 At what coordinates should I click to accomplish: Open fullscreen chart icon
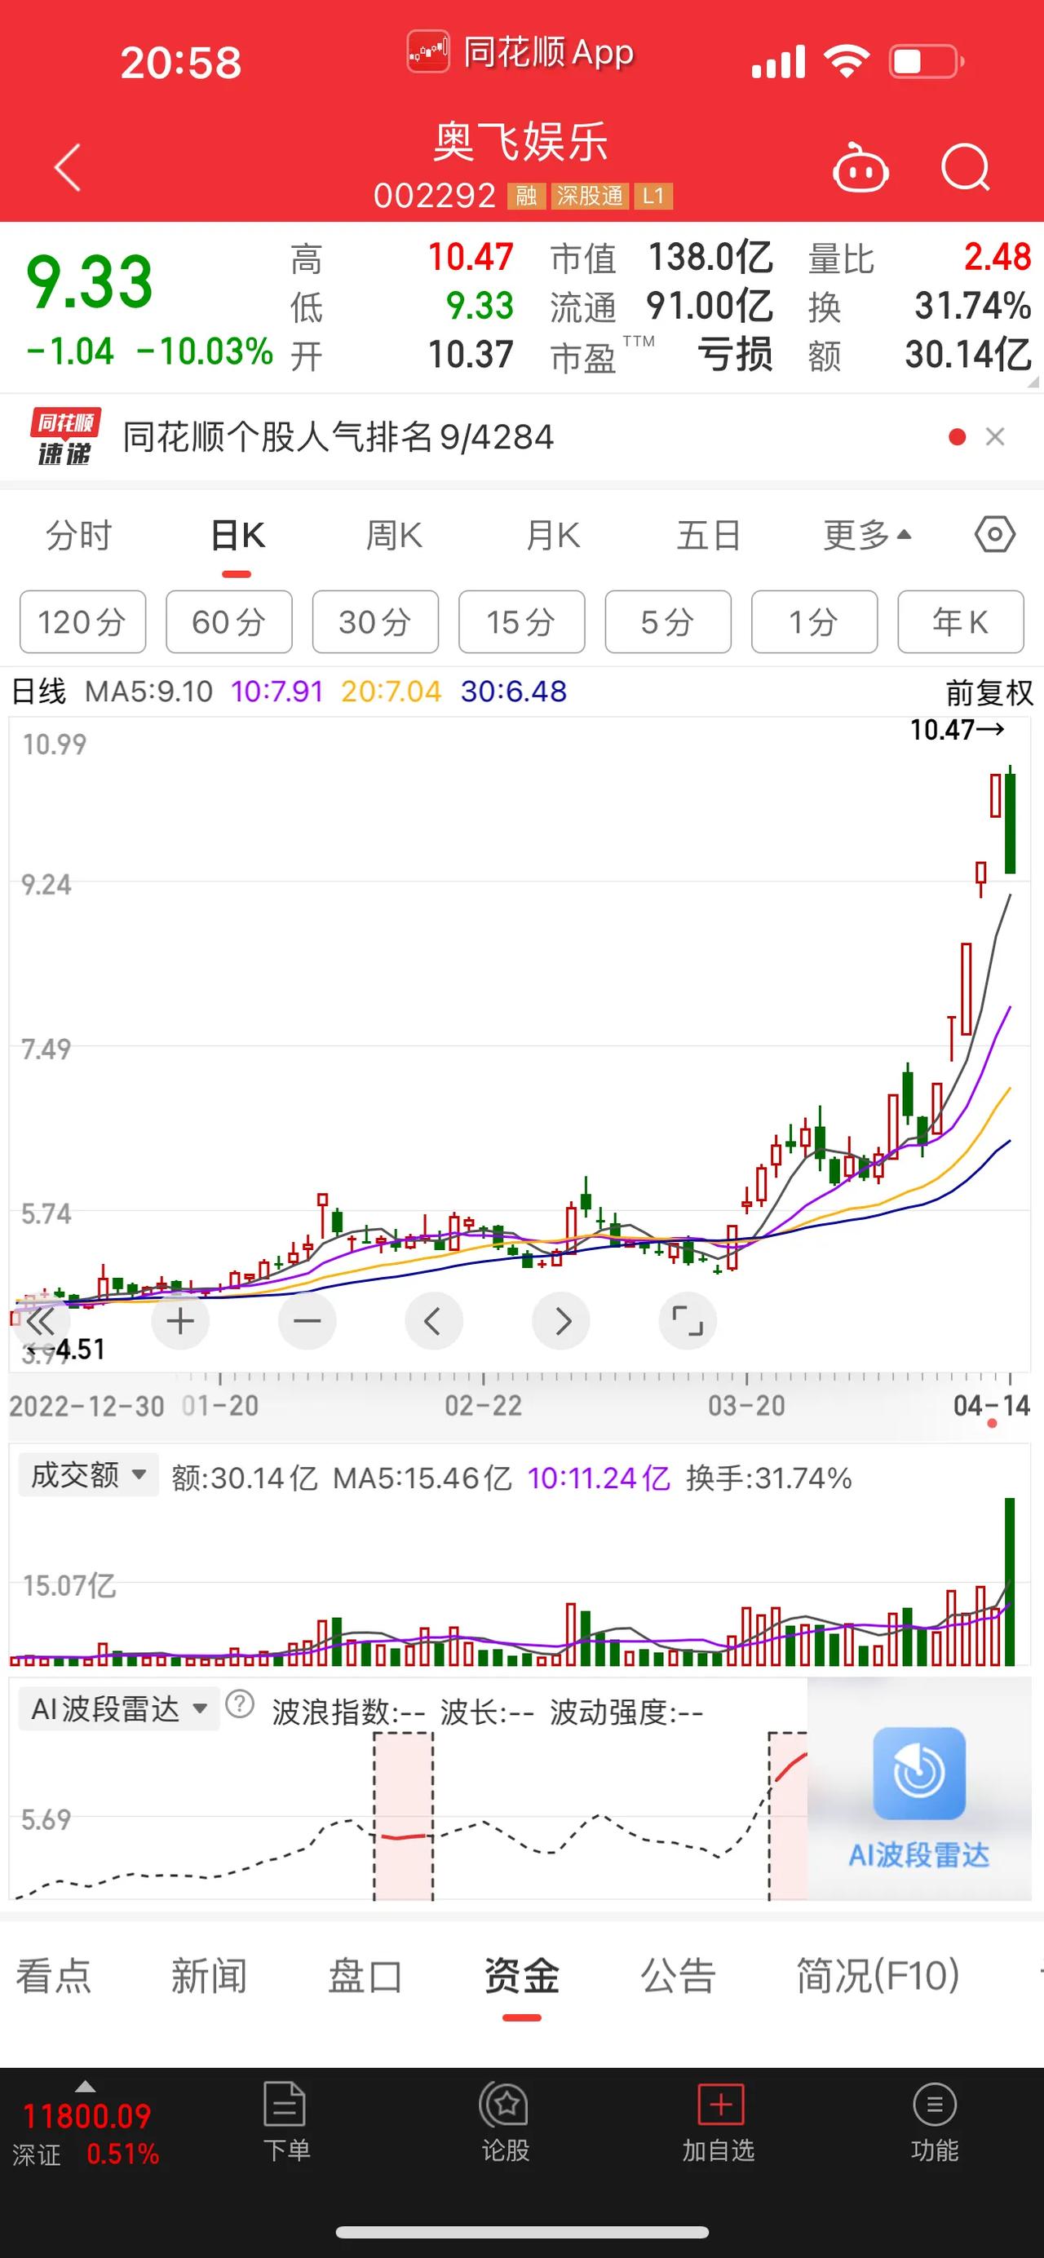(688, 1321)
